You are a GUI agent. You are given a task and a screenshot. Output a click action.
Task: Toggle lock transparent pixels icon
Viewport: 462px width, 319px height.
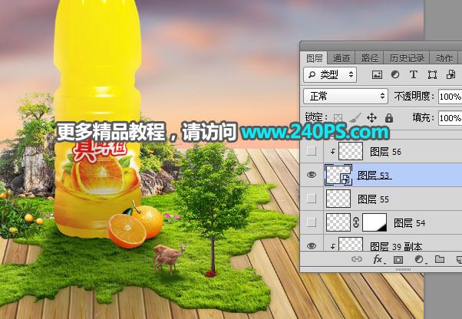point(338,118)
